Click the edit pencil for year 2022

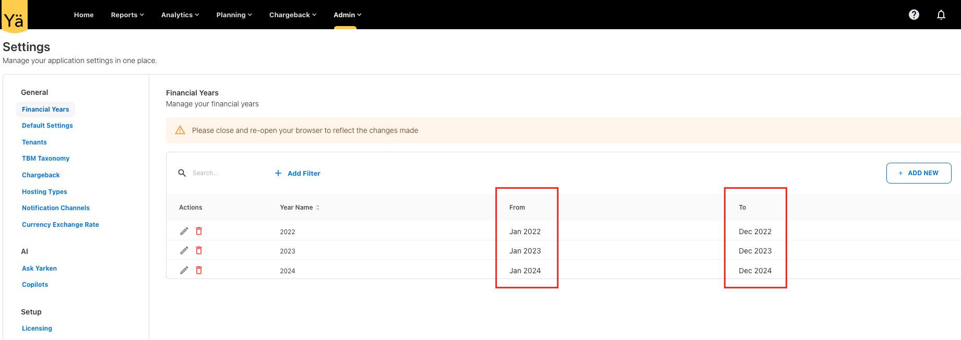coord(184,231)
